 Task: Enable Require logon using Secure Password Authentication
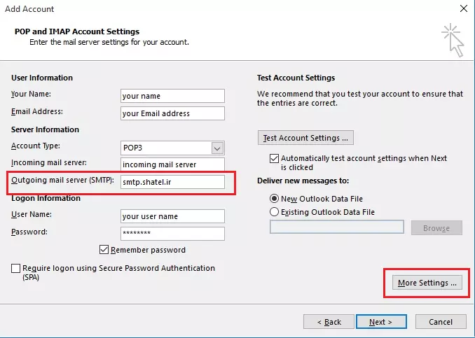[16, 269]
